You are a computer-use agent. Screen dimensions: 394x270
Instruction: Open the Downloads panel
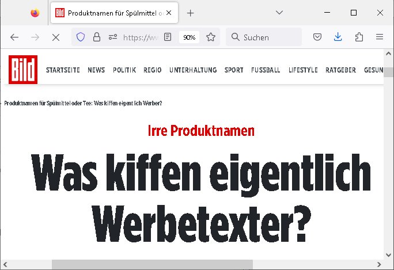338,37
